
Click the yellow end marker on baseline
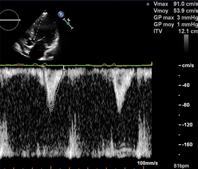[x=152, y=64]
